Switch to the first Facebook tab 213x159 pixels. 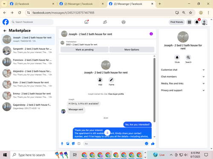tap(32, 4)
